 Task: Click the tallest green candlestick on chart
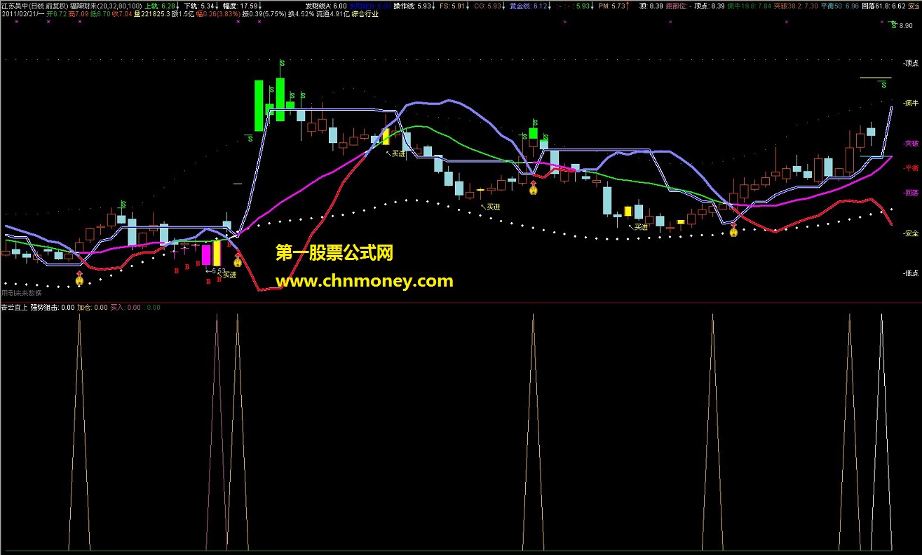(259, 105)
